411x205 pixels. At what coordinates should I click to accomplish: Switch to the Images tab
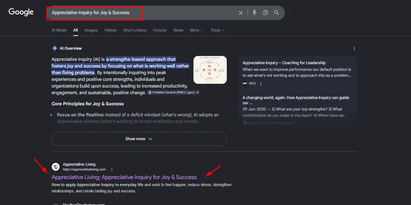pos(91,30)
